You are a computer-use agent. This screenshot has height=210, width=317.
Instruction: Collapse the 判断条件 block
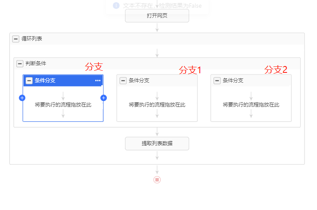coord(20,64)
